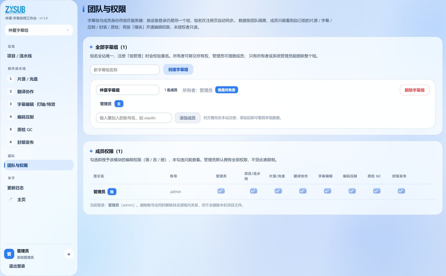Click step number 3 badge for 字幕编辑
This screenshot has height=276, width=446.
11,104
